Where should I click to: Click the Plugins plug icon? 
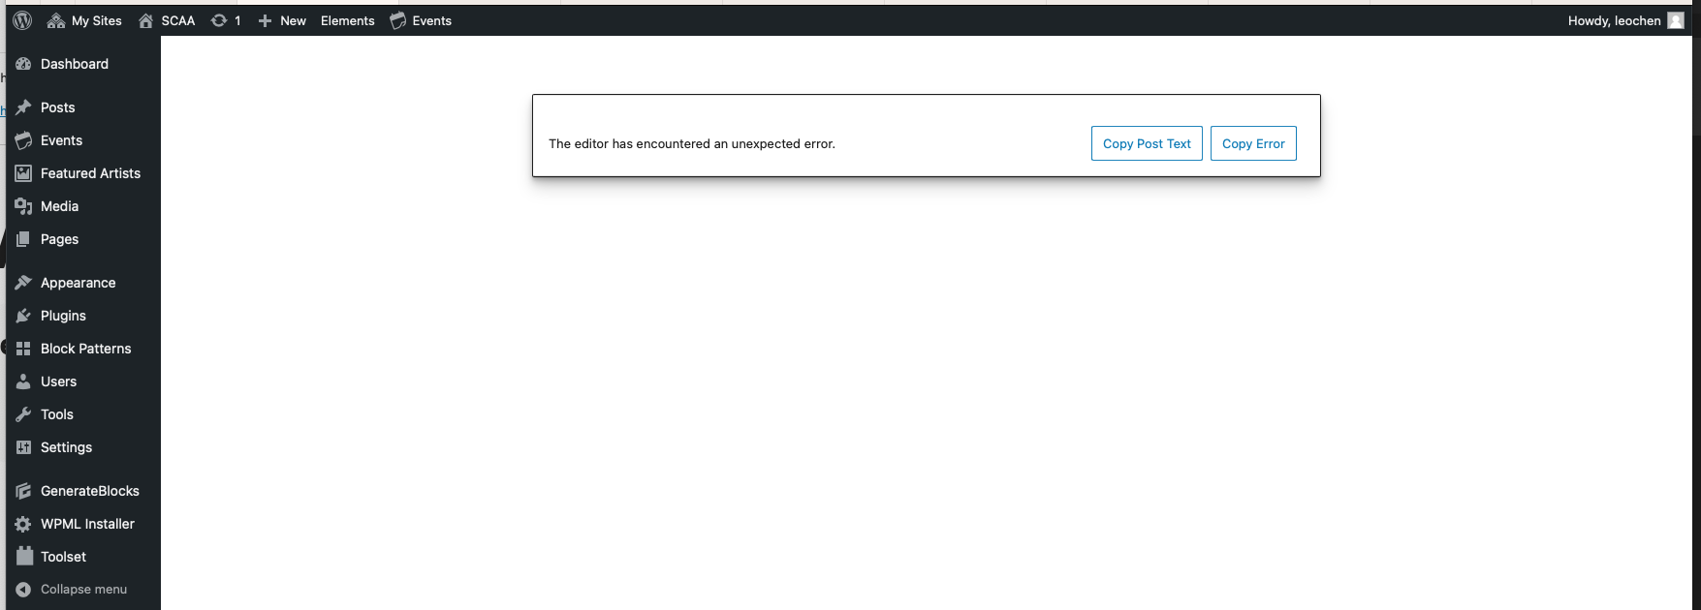click(x=23, y=316)
